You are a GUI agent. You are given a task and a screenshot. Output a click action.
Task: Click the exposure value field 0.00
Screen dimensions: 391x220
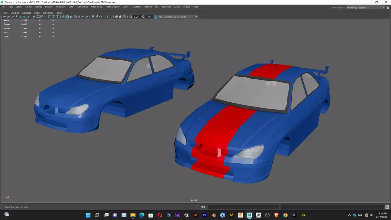pyautogui.click(x=137, y=17)
